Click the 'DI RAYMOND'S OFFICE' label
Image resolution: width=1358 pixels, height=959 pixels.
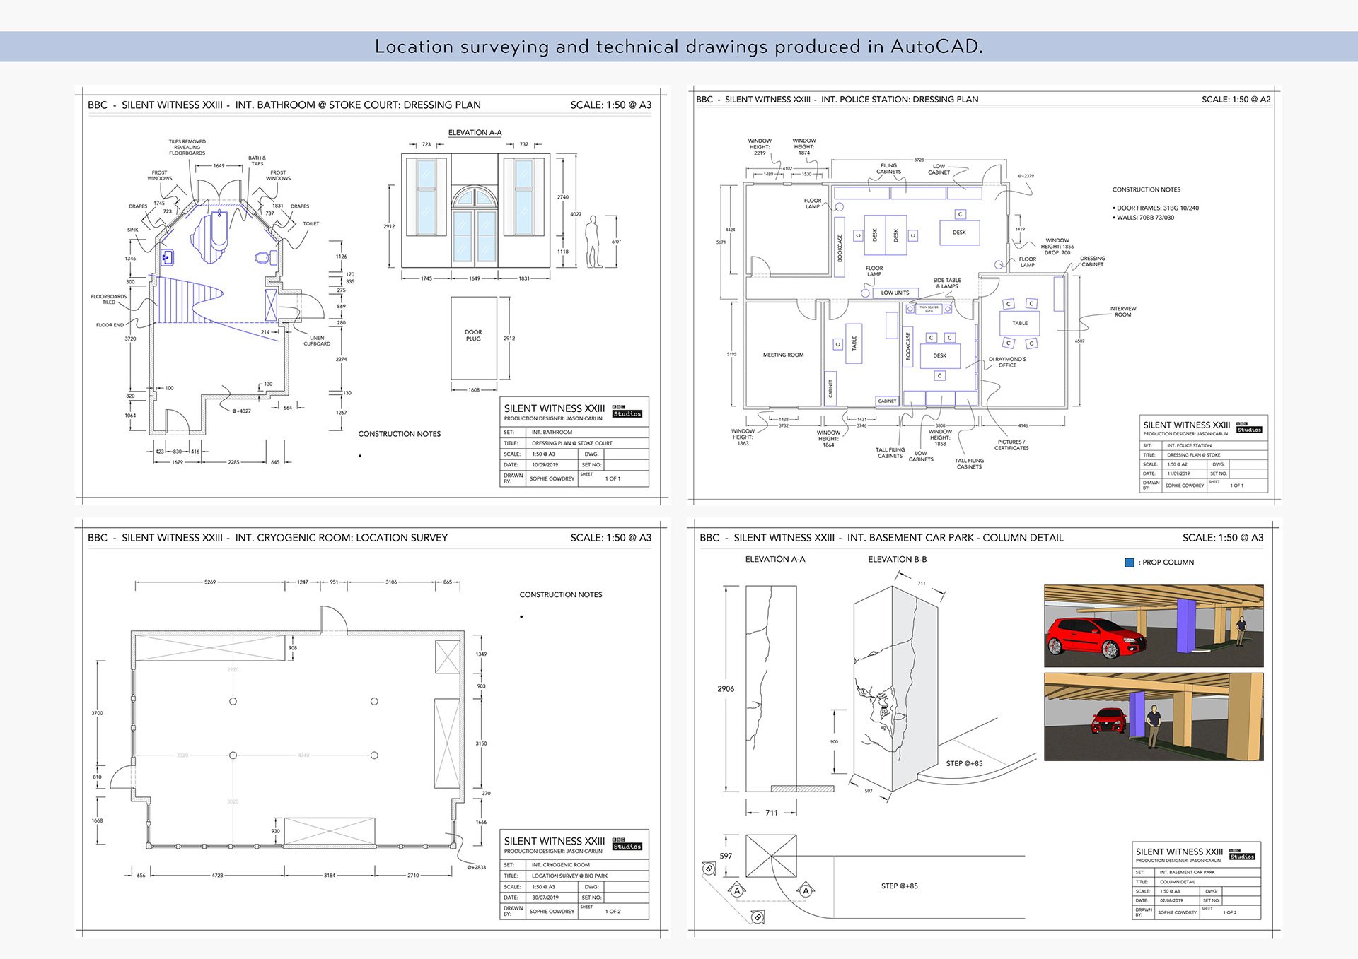1007,363
